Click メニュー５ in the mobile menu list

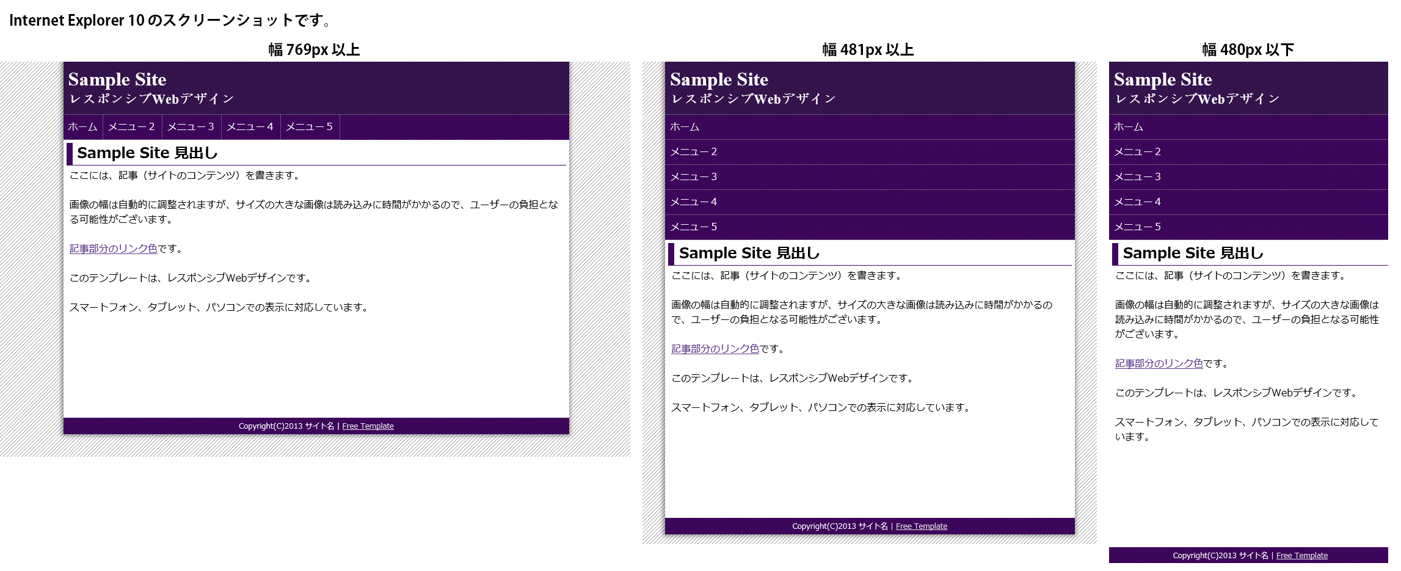(x=1137, y=227)
